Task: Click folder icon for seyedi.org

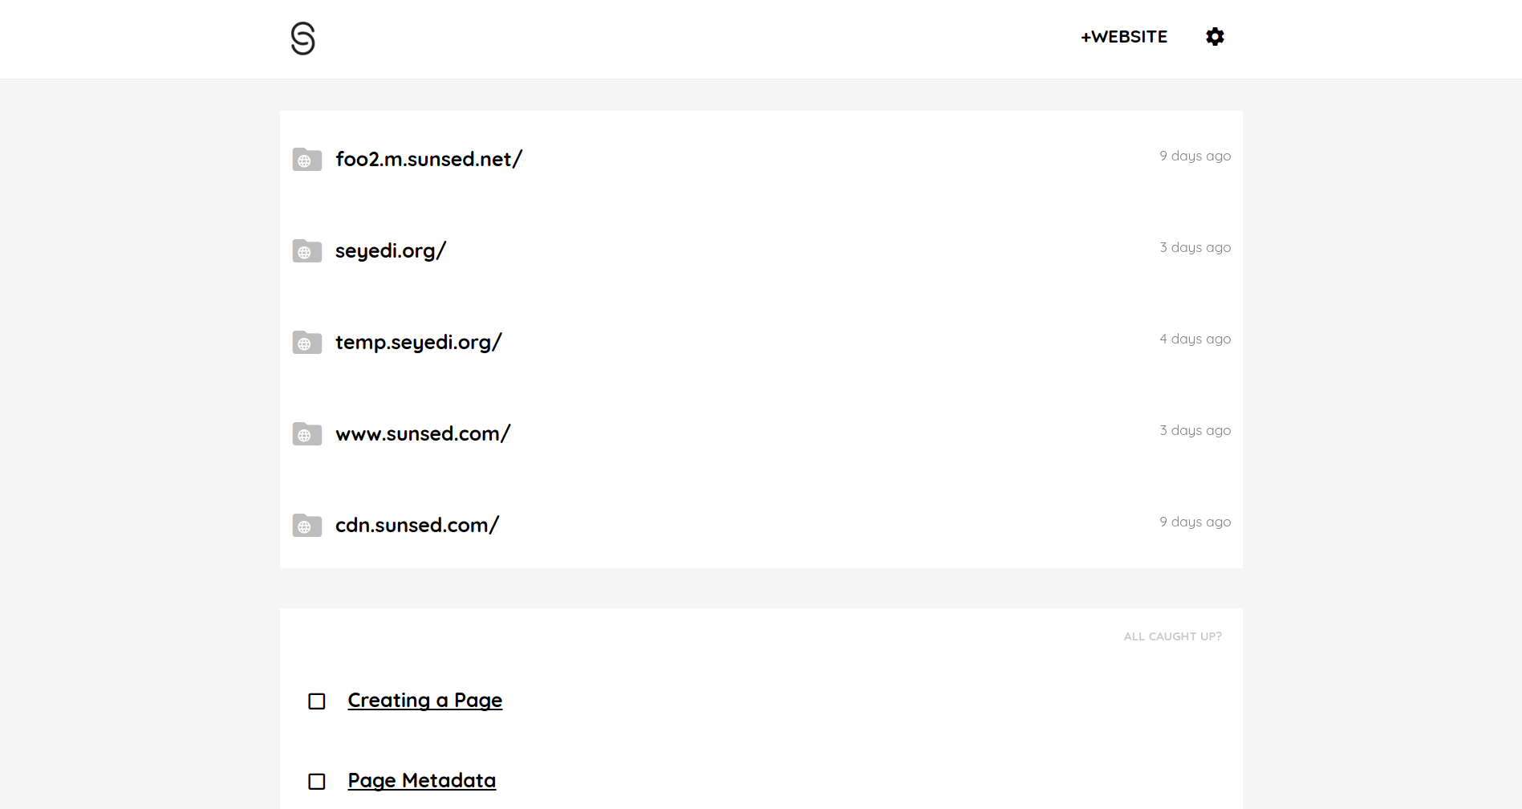Action: pyautogui.click(x=306, y=251)
